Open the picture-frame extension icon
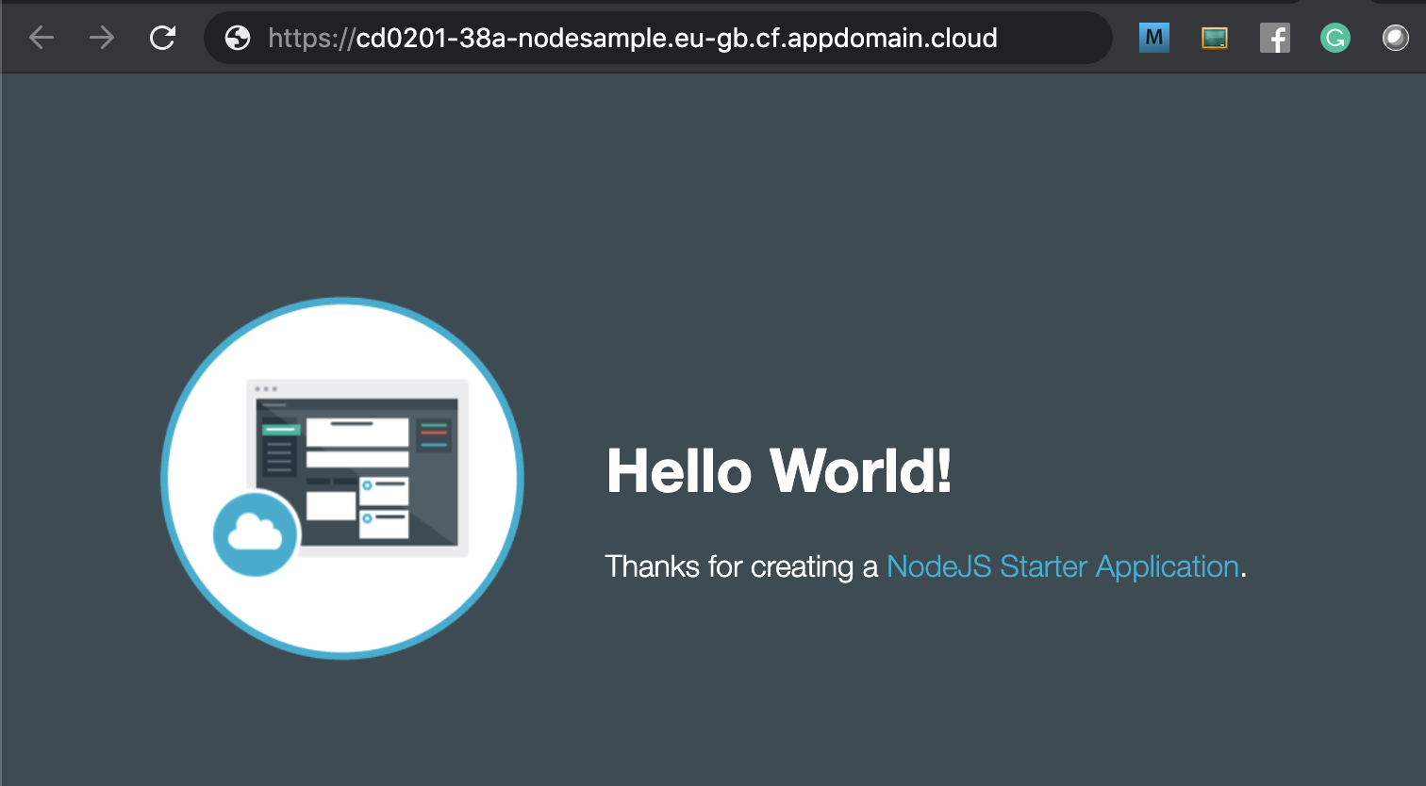The image size is (1426, 786). (1215, 38)
